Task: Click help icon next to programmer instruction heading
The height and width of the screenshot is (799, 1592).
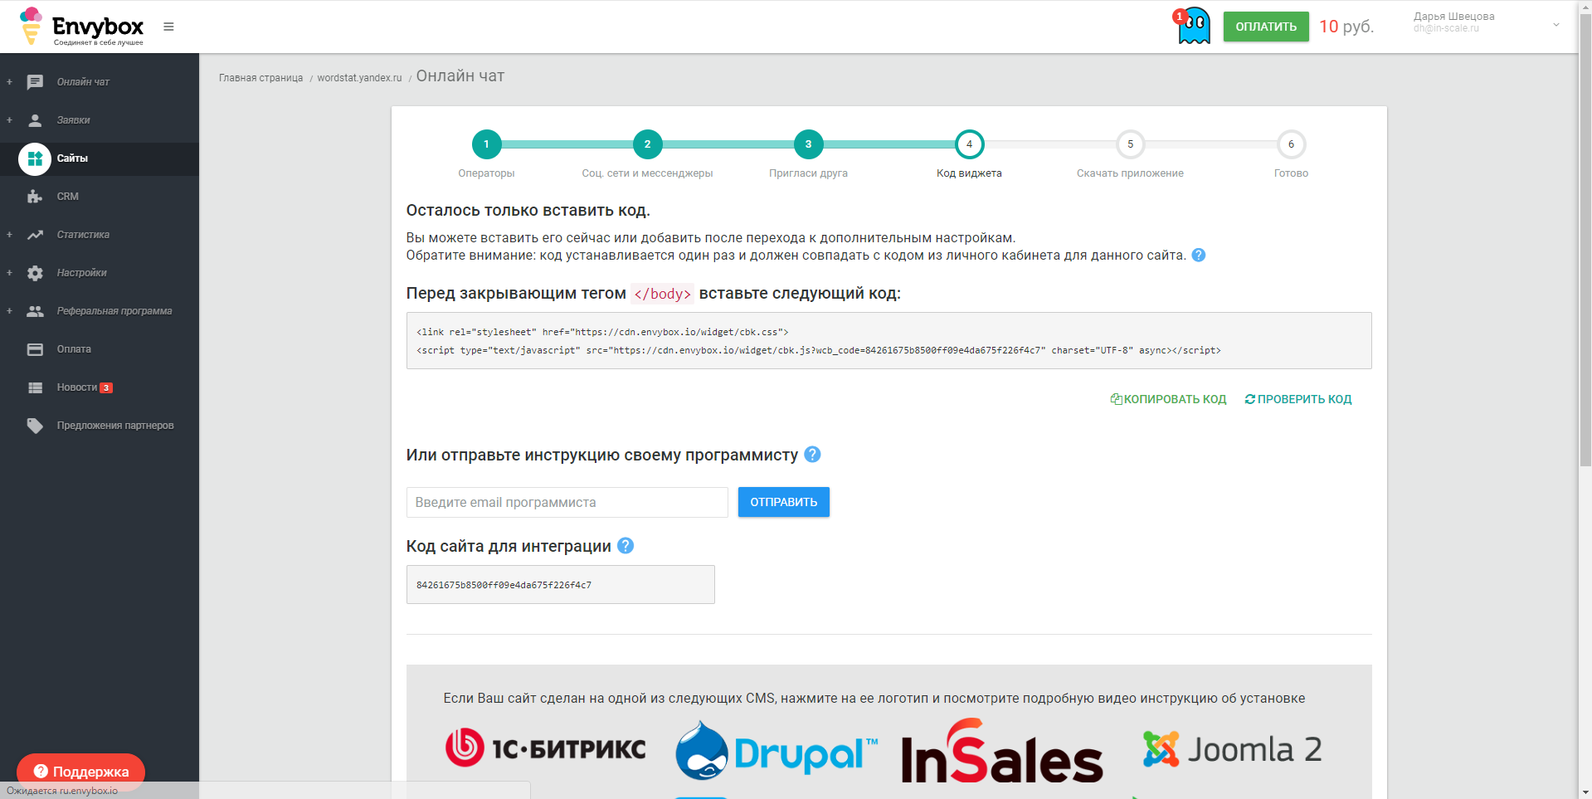Action: click(812, 455)
